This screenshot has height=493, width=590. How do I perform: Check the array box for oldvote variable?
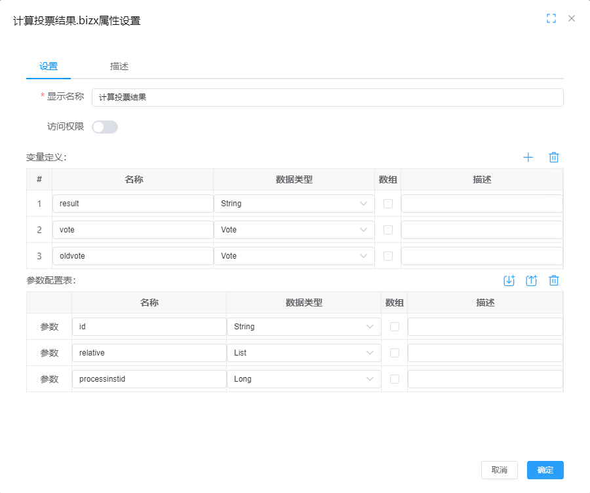pyautogui.click(x=388, y=256)
